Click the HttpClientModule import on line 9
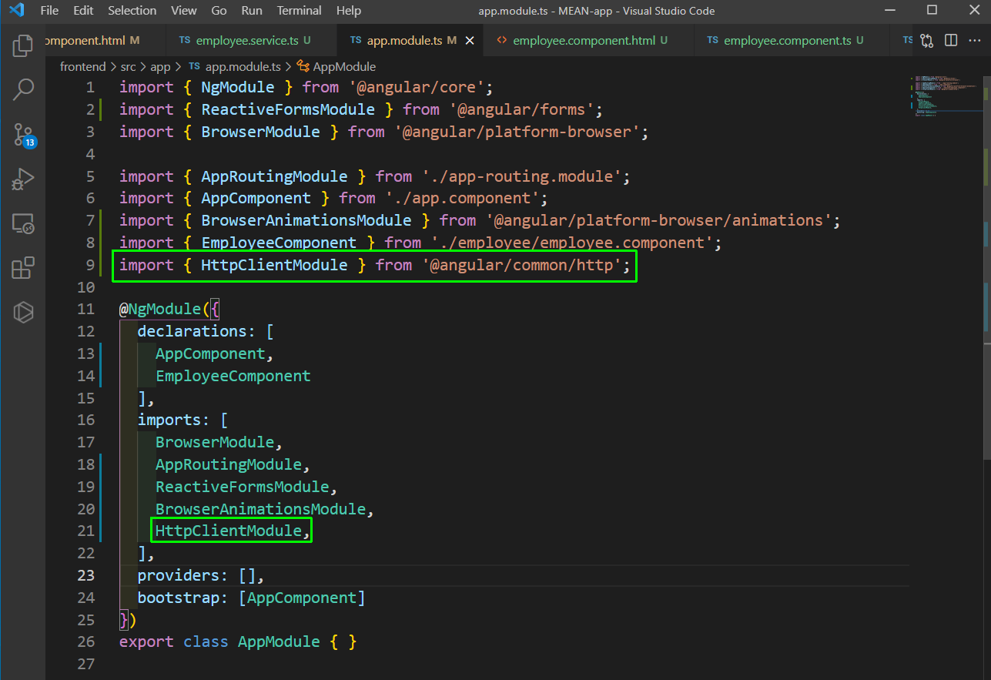This screenshot has width=991, height=680. pyautogui.click(x=274, y=265)
